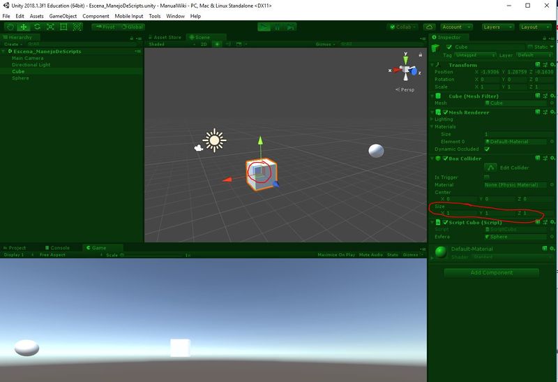Screen dimensions: 558x382
Task: Open the Free Aspect dropdown in Game view
Action: (x=70, y=255)
